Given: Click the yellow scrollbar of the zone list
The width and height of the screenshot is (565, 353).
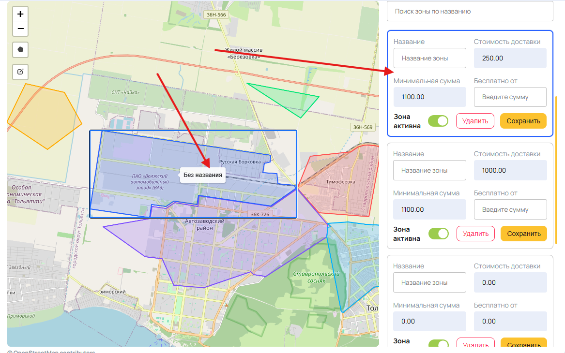Looking at the screenshot, I should click(556, 170).
